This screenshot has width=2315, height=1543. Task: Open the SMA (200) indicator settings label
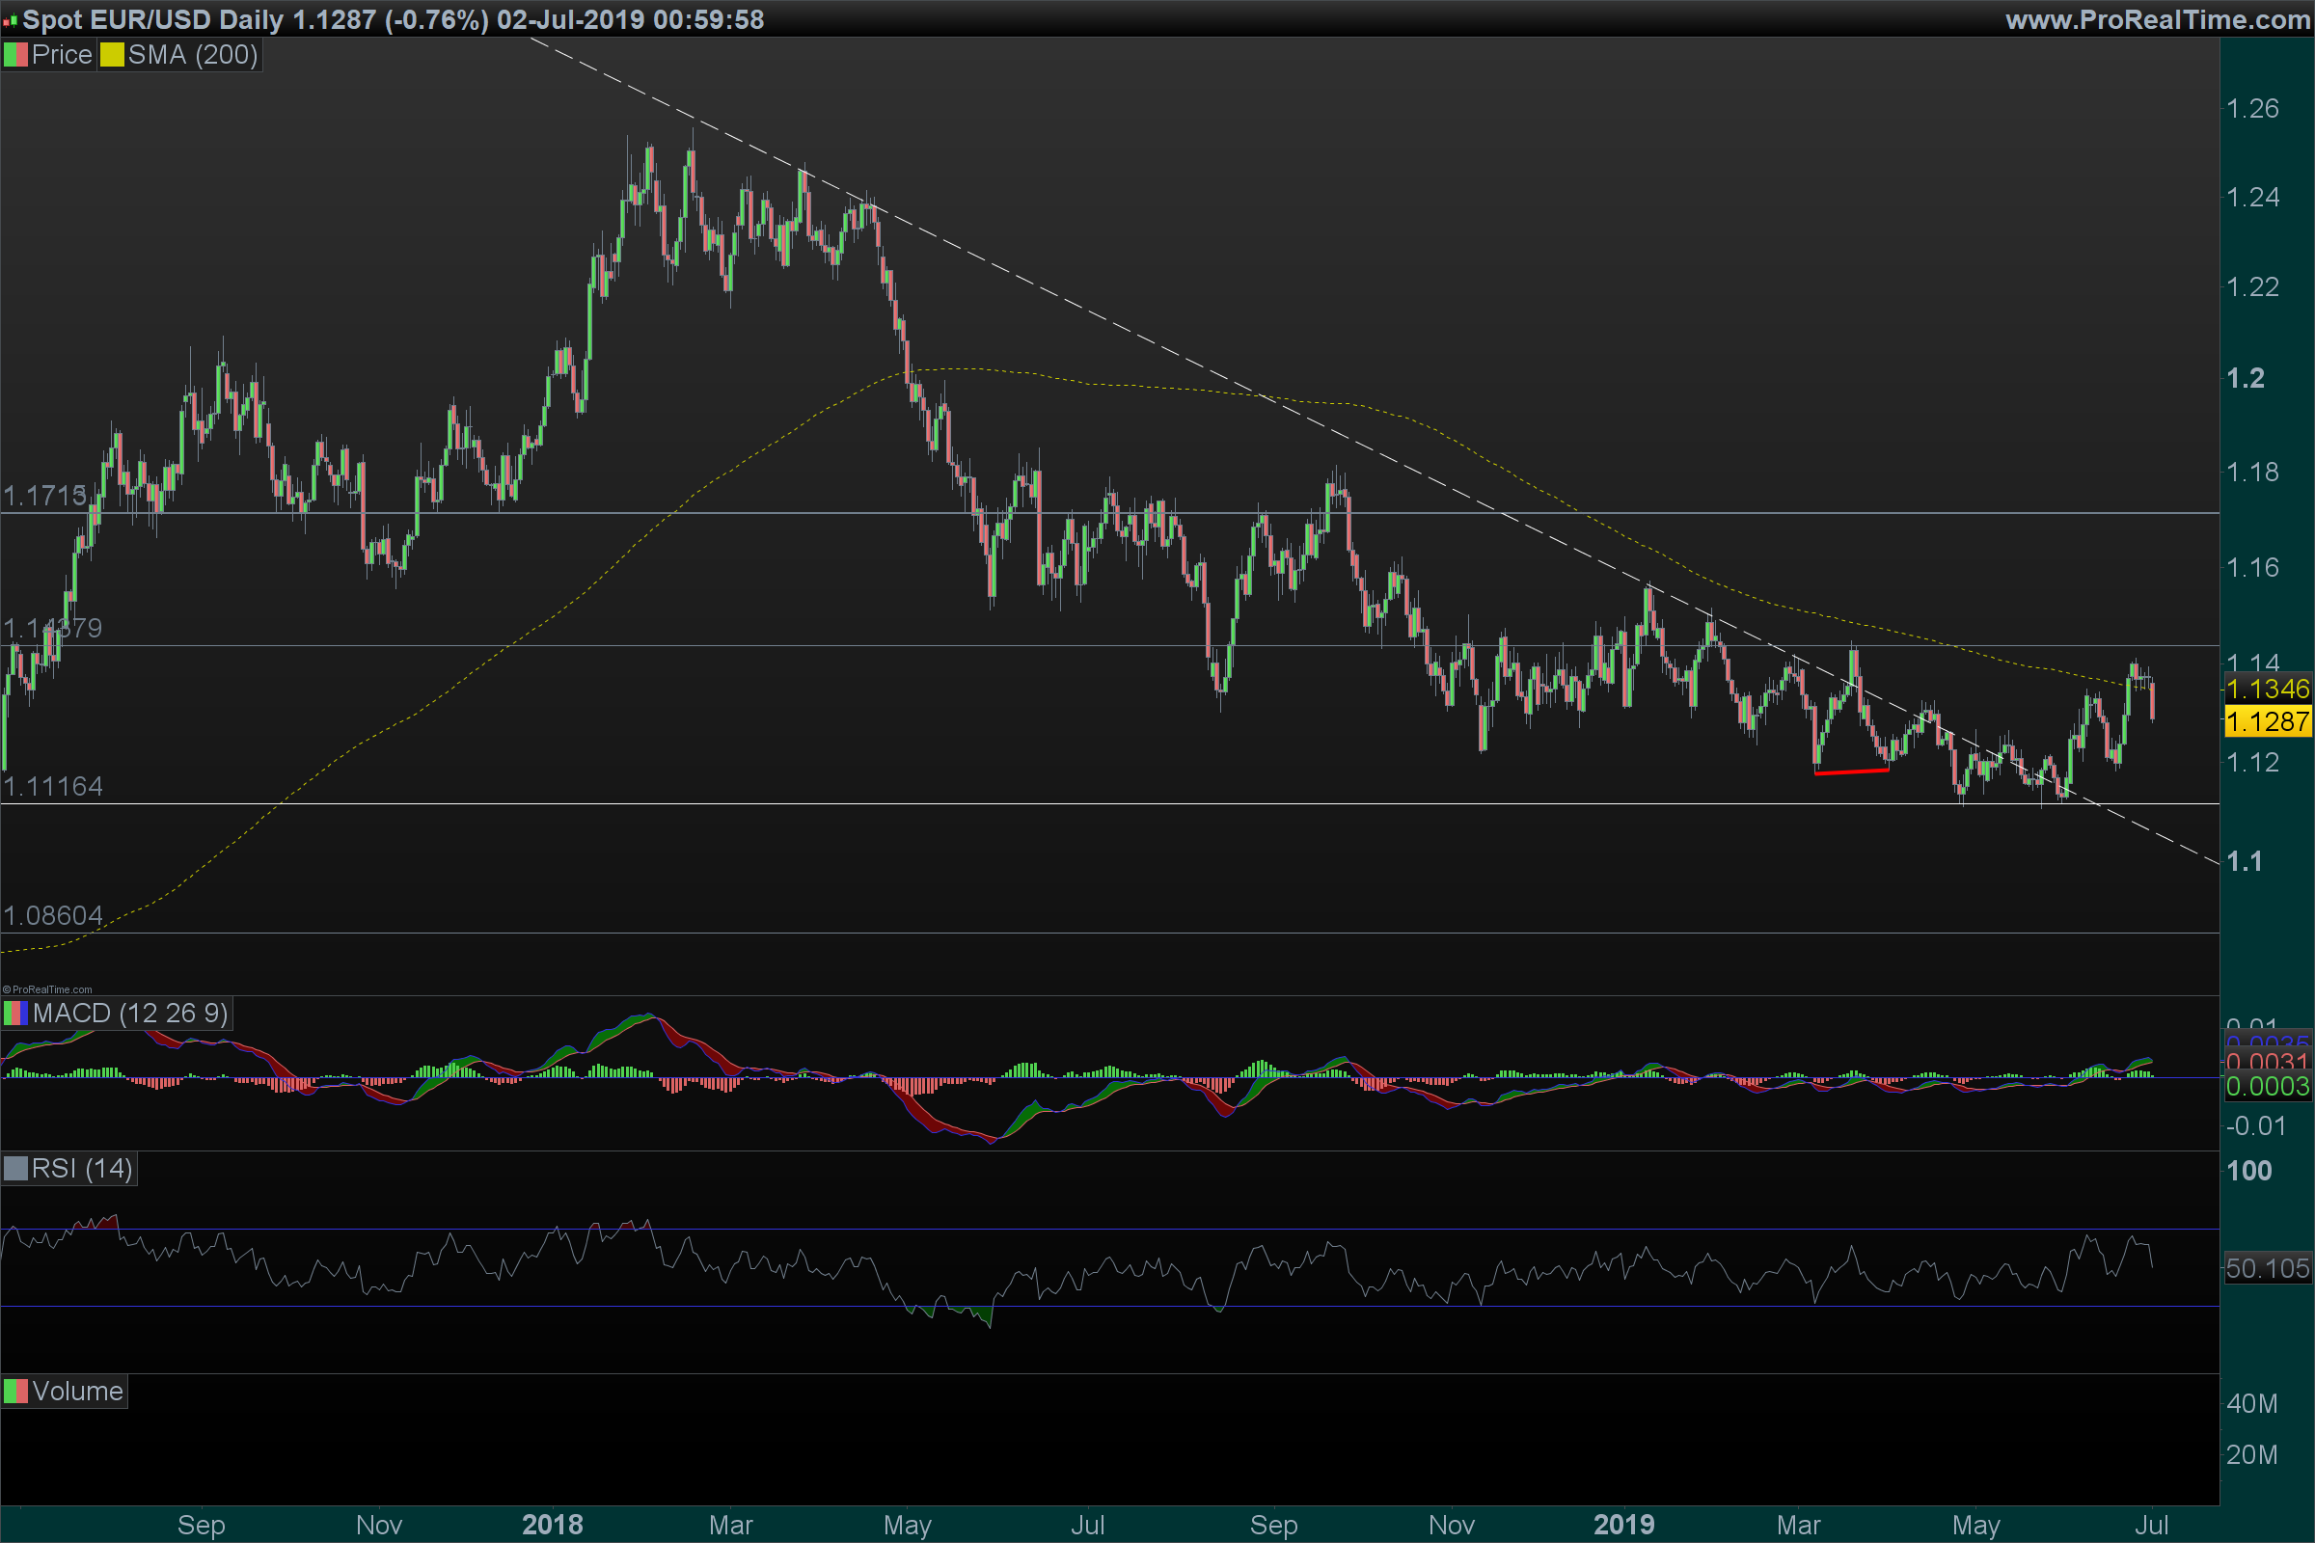(x=193, y=55)
